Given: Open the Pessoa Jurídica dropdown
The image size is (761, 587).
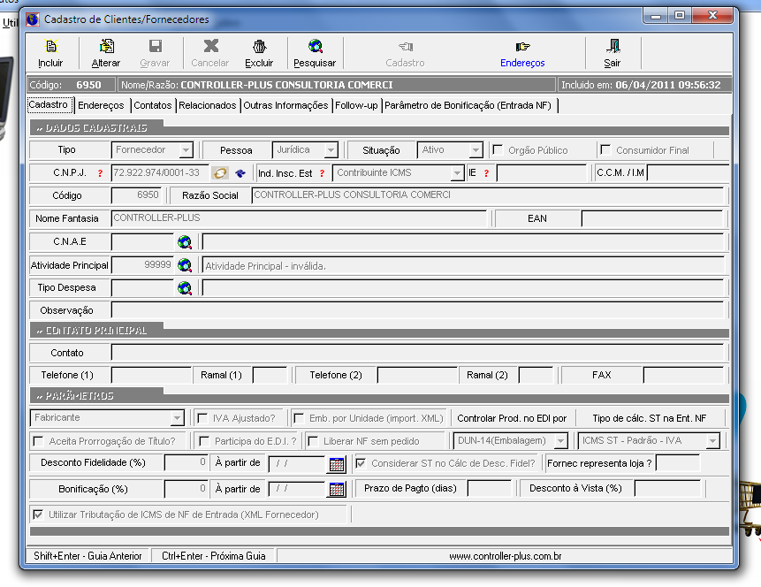Looking at the screenshot, I should (331, 150).
